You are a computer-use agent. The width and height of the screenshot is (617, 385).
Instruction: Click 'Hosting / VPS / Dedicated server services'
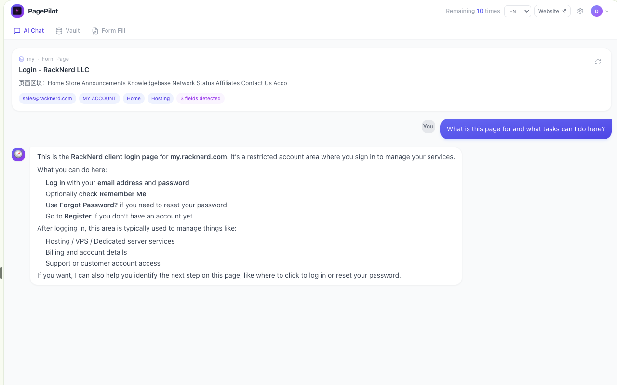click(110, 241)
